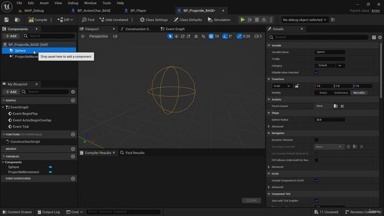Image resolution: width=384 pixels, height=216 pixels.
Task: Activate the Rotate tool in viewport
Action: click(182, 36)
